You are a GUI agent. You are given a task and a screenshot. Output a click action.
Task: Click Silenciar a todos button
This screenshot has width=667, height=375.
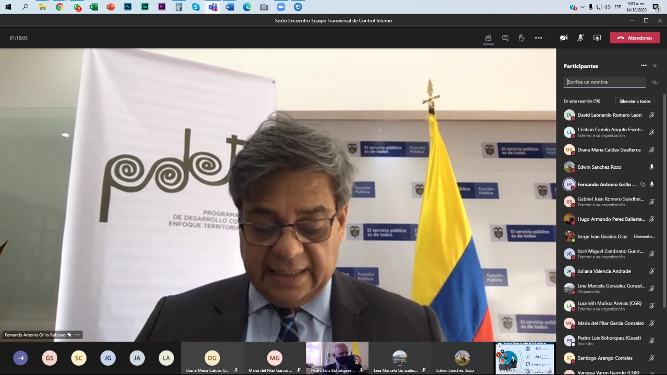tap(635, 101)
